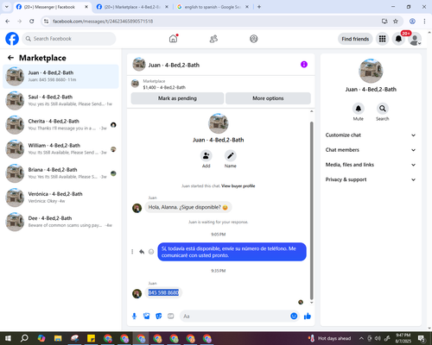Click the listing thumbnail in right panel
The image size is (432, 345).
pyautogui.click(x=371, y=71)
